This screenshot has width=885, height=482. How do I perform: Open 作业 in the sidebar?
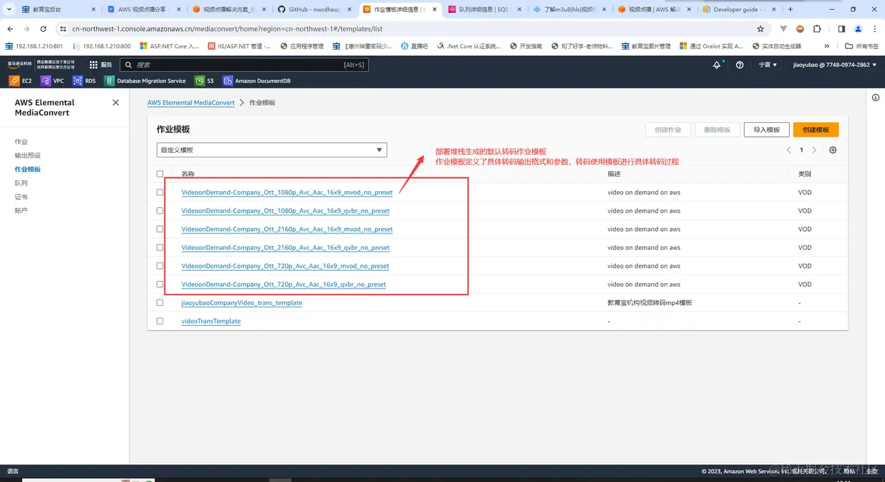tap(21, 142)
